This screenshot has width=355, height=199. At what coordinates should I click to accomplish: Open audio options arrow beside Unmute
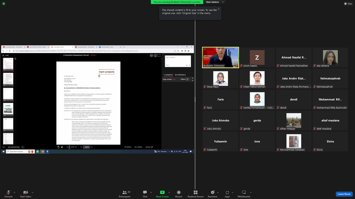pyautogui.click(x=14, y=192)
